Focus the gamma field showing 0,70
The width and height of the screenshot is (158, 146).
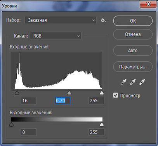(63, 101)
